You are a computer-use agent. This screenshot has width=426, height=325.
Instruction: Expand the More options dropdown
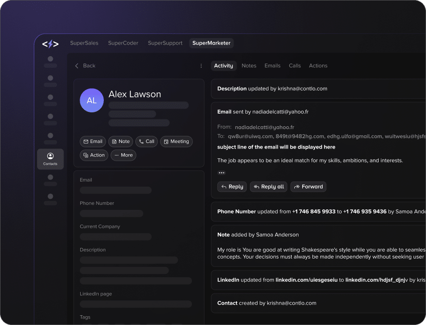pos(123,155)
